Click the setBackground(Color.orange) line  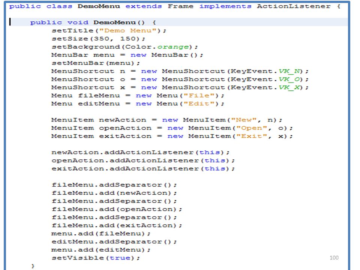pyautogui.click(x=124, y=47)
